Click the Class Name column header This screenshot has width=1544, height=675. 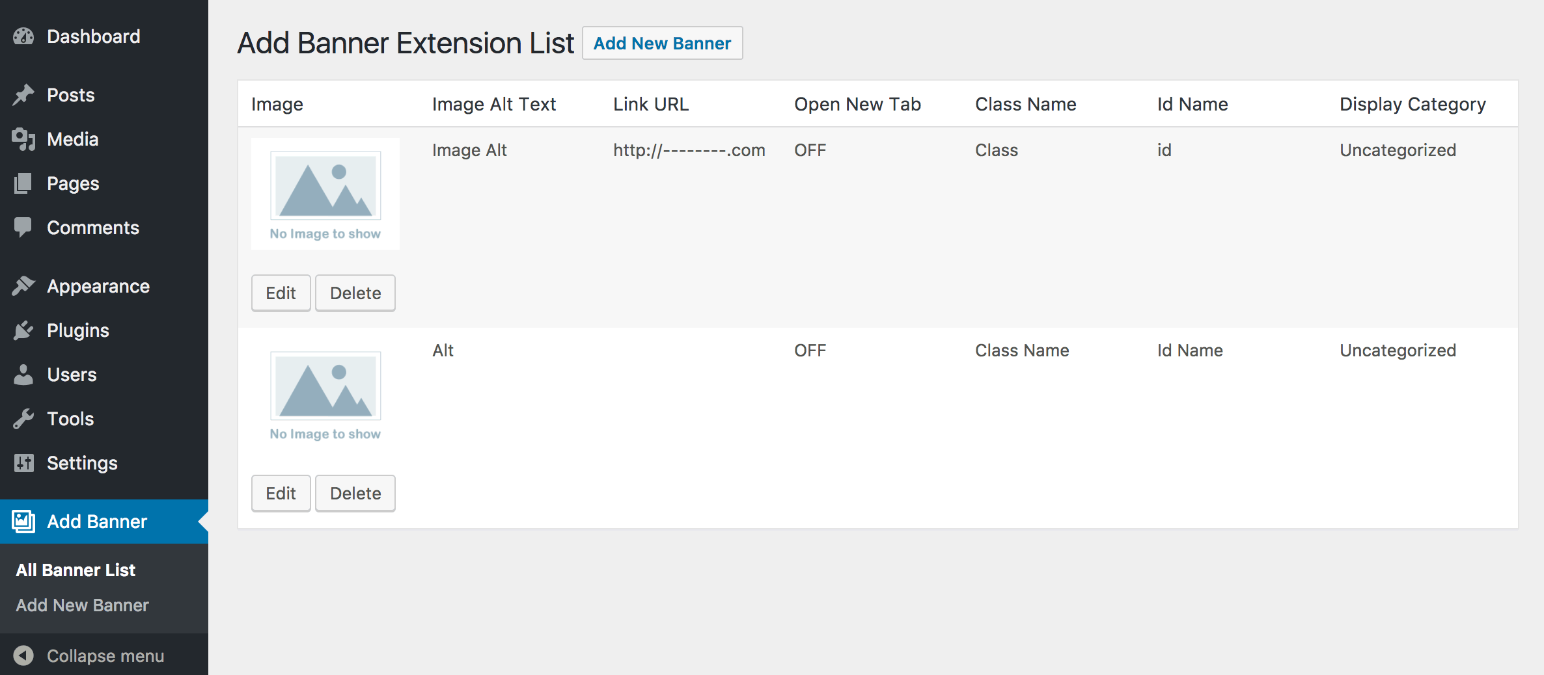tap(1026, 104)
